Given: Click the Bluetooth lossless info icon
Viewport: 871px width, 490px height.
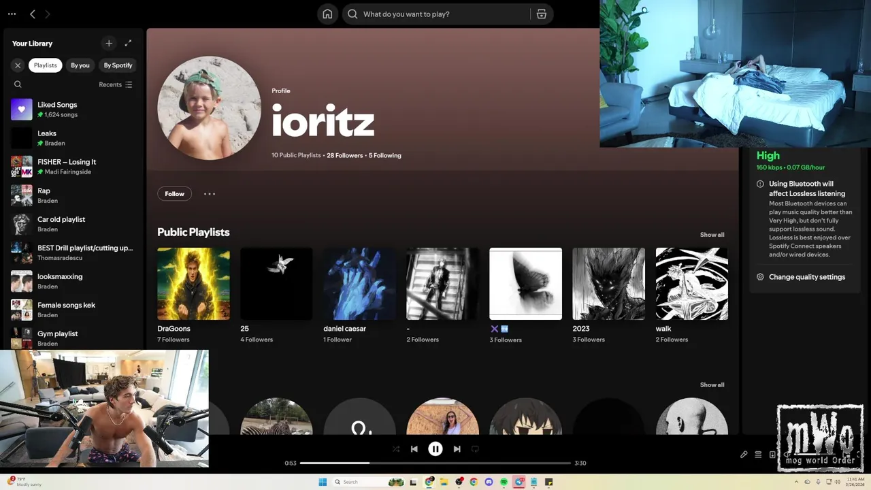Looking at the screenshot, I should click(x=760, y=184).
